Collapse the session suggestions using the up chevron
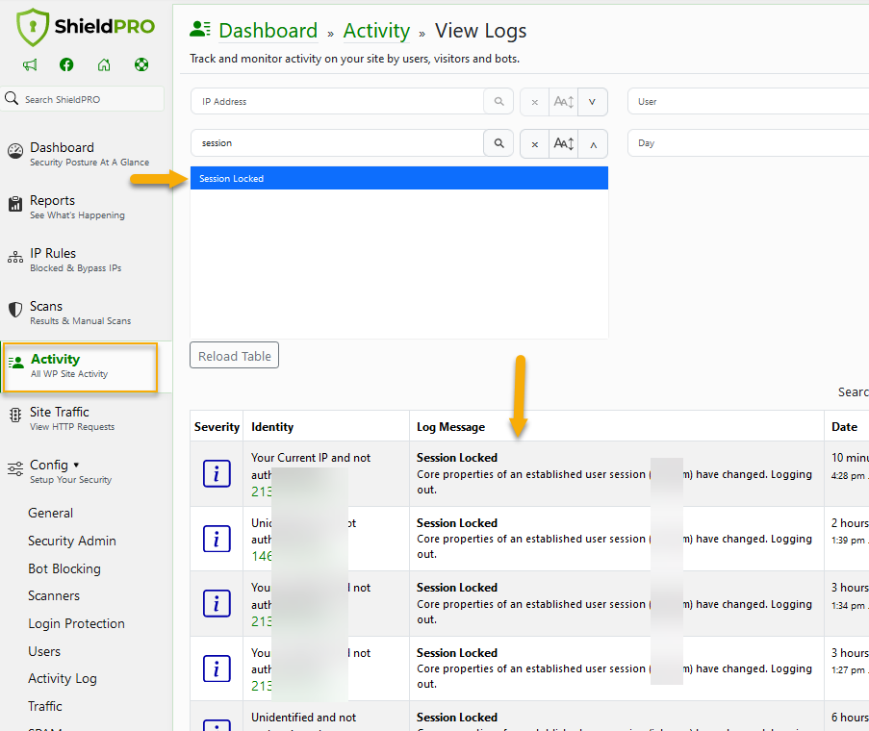The height and width of the screenshot is (731, 869). pos(592,141)
